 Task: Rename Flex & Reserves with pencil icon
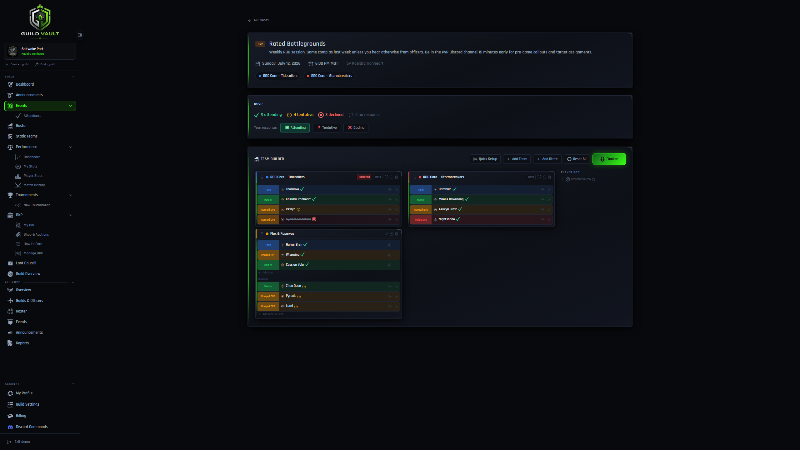[387, 234]
